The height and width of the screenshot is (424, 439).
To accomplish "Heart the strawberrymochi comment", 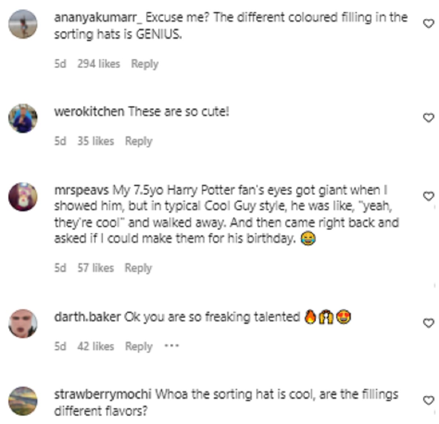I will 428,401.
